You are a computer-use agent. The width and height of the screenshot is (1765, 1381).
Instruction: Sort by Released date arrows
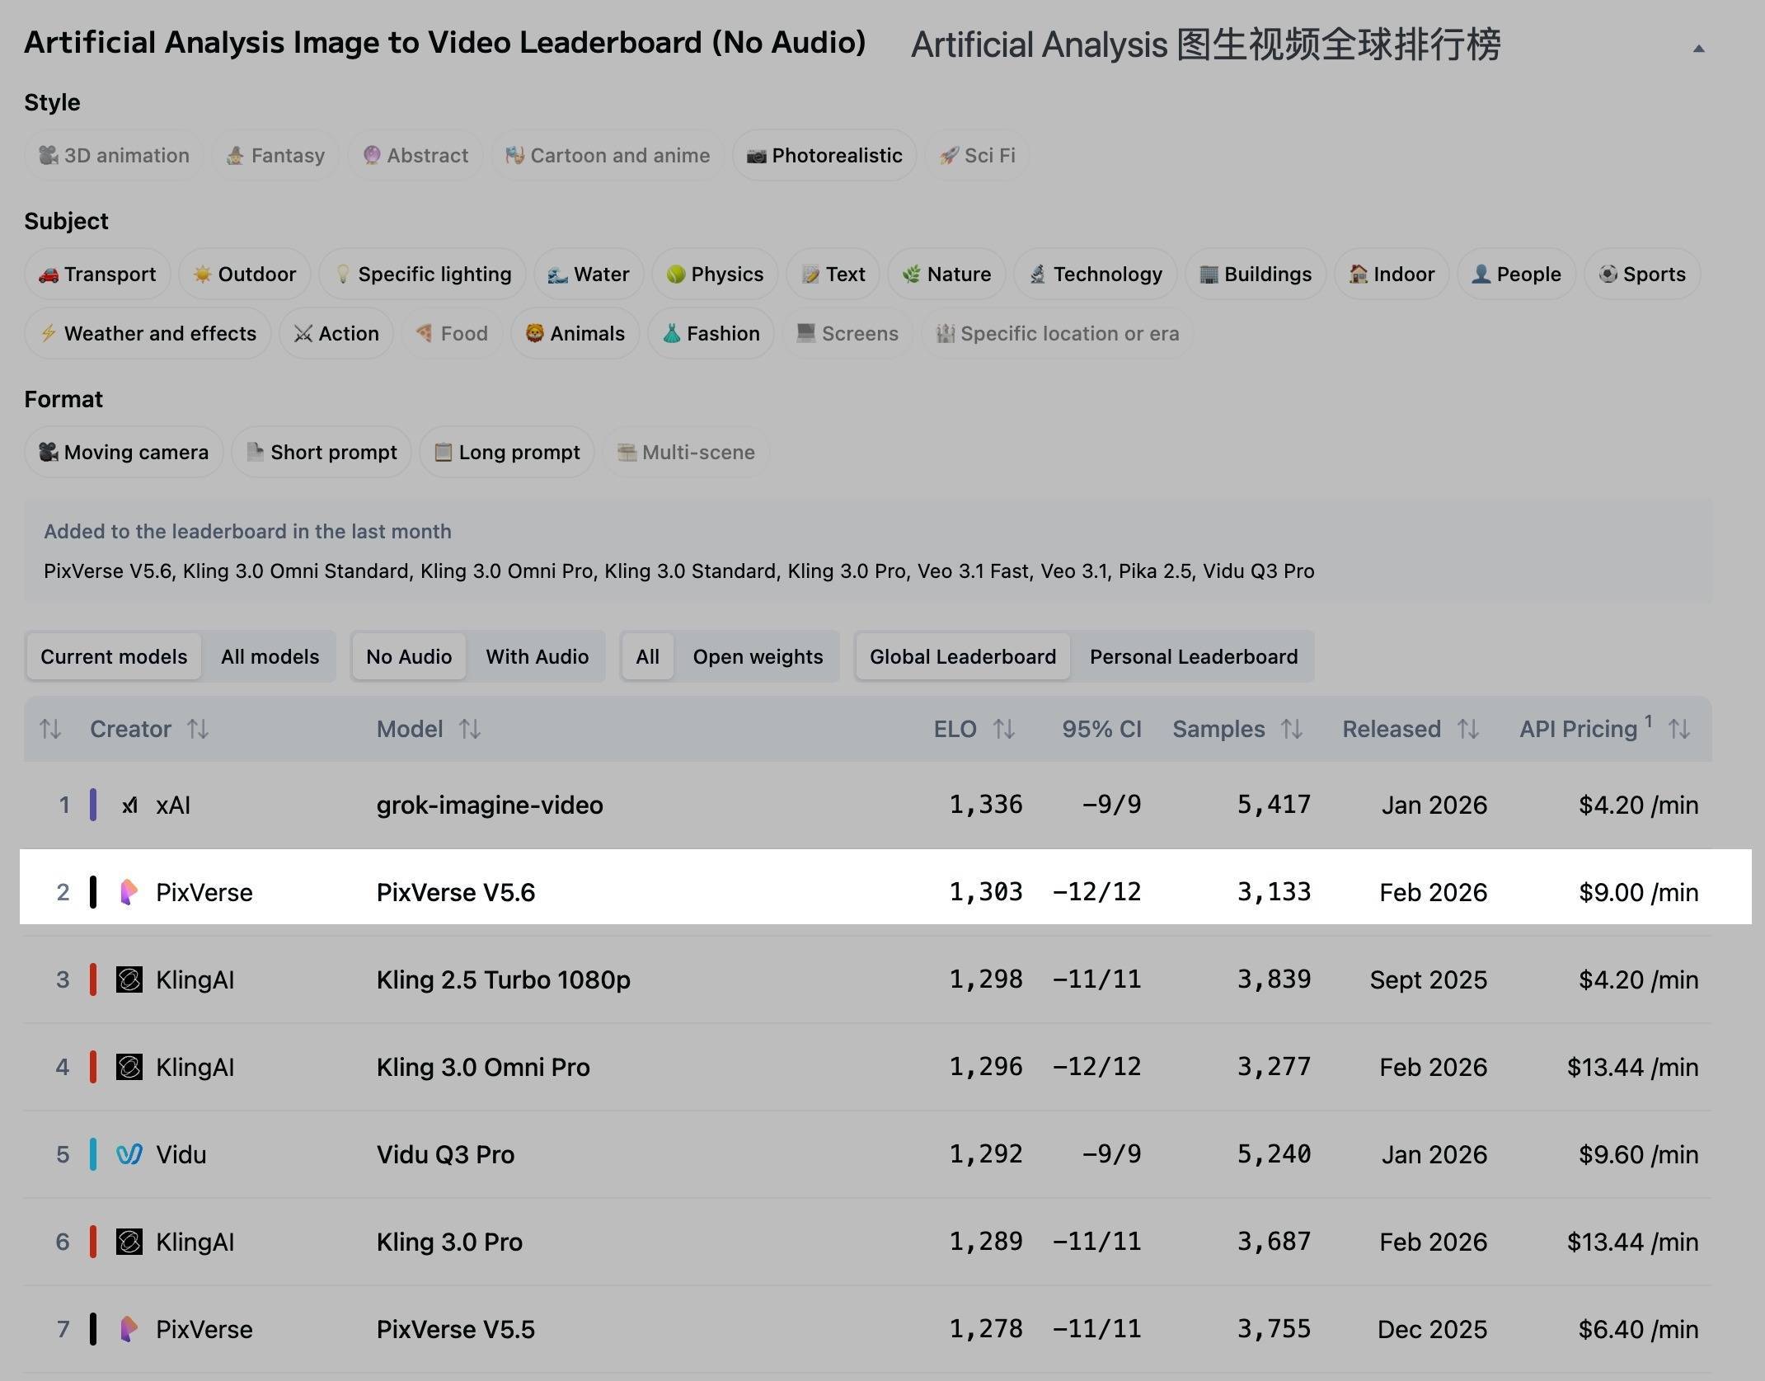point(1467,729)
